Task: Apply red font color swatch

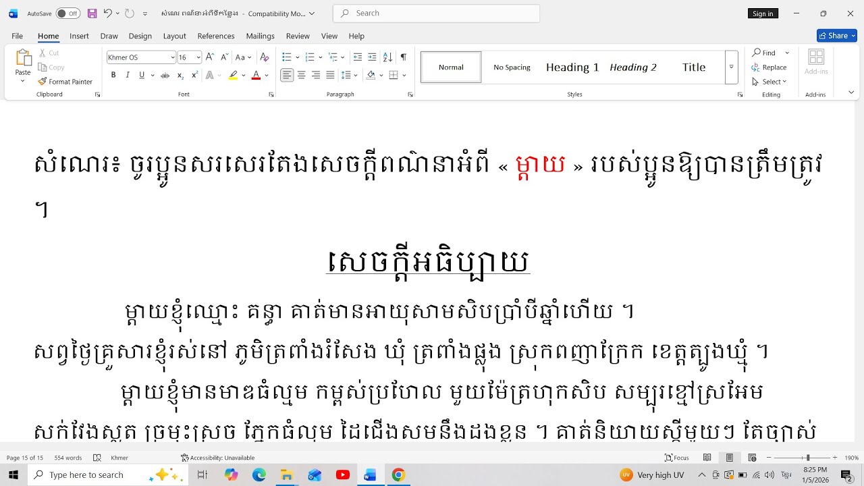Action: click(256, 75)
